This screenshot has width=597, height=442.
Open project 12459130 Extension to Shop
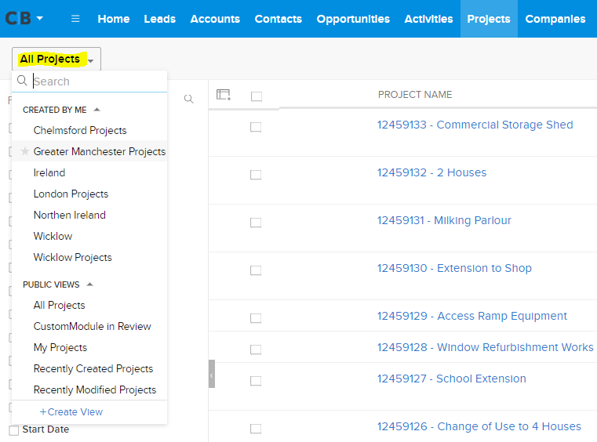click(454, 268)
